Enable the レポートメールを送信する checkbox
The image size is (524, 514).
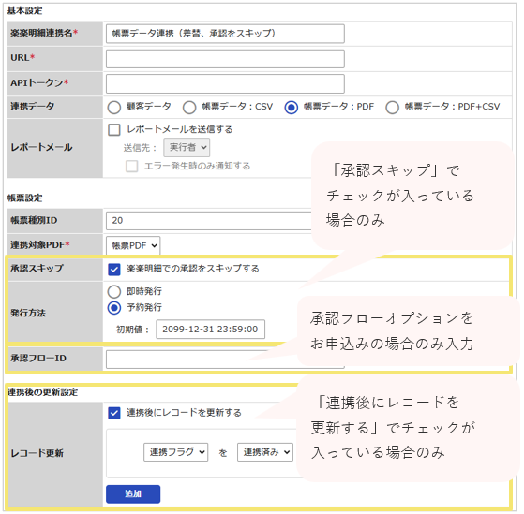114,129
